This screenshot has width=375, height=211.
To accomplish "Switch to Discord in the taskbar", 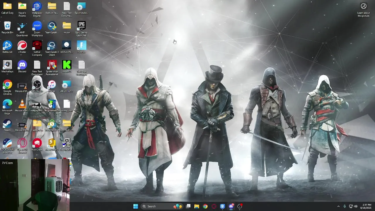I will point(231,206).
